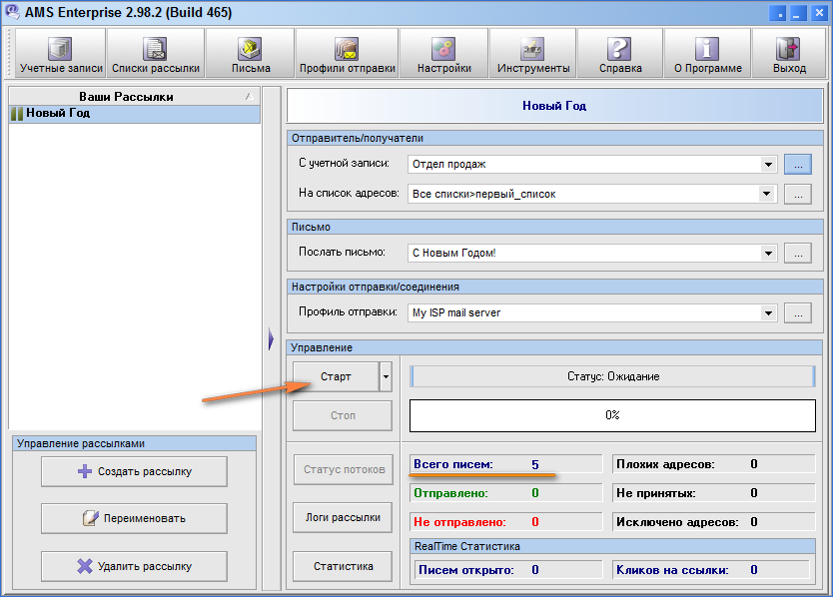Click Переименовать button
833x597 pixels.
click(135, 518)
